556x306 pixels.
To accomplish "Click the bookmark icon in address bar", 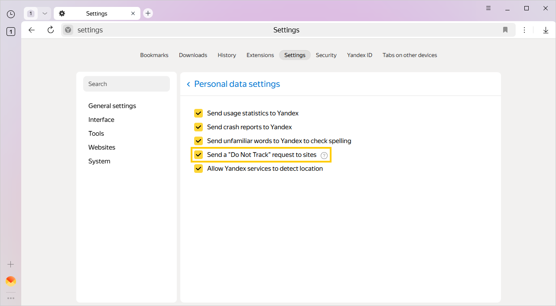I will tap(505, 30).
